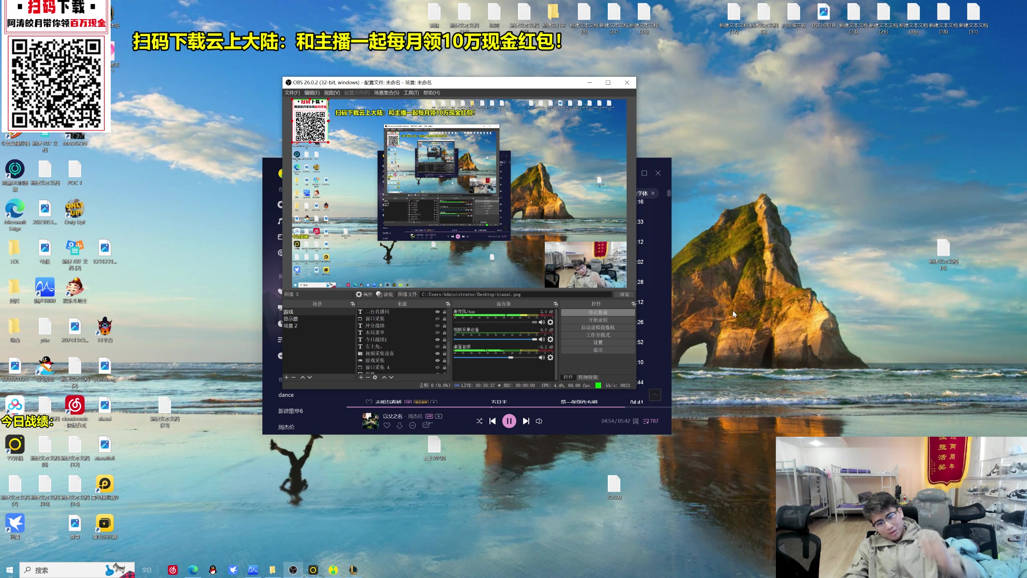This screenshot has height=578, width=1027.
Task: Open 麦克风/Aux audio settings gear
Action: coord(550,322)
